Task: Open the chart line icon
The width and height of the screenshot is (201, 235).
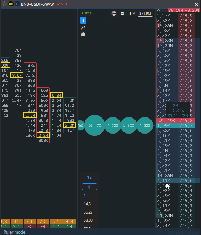Action: tap(83, 27)
